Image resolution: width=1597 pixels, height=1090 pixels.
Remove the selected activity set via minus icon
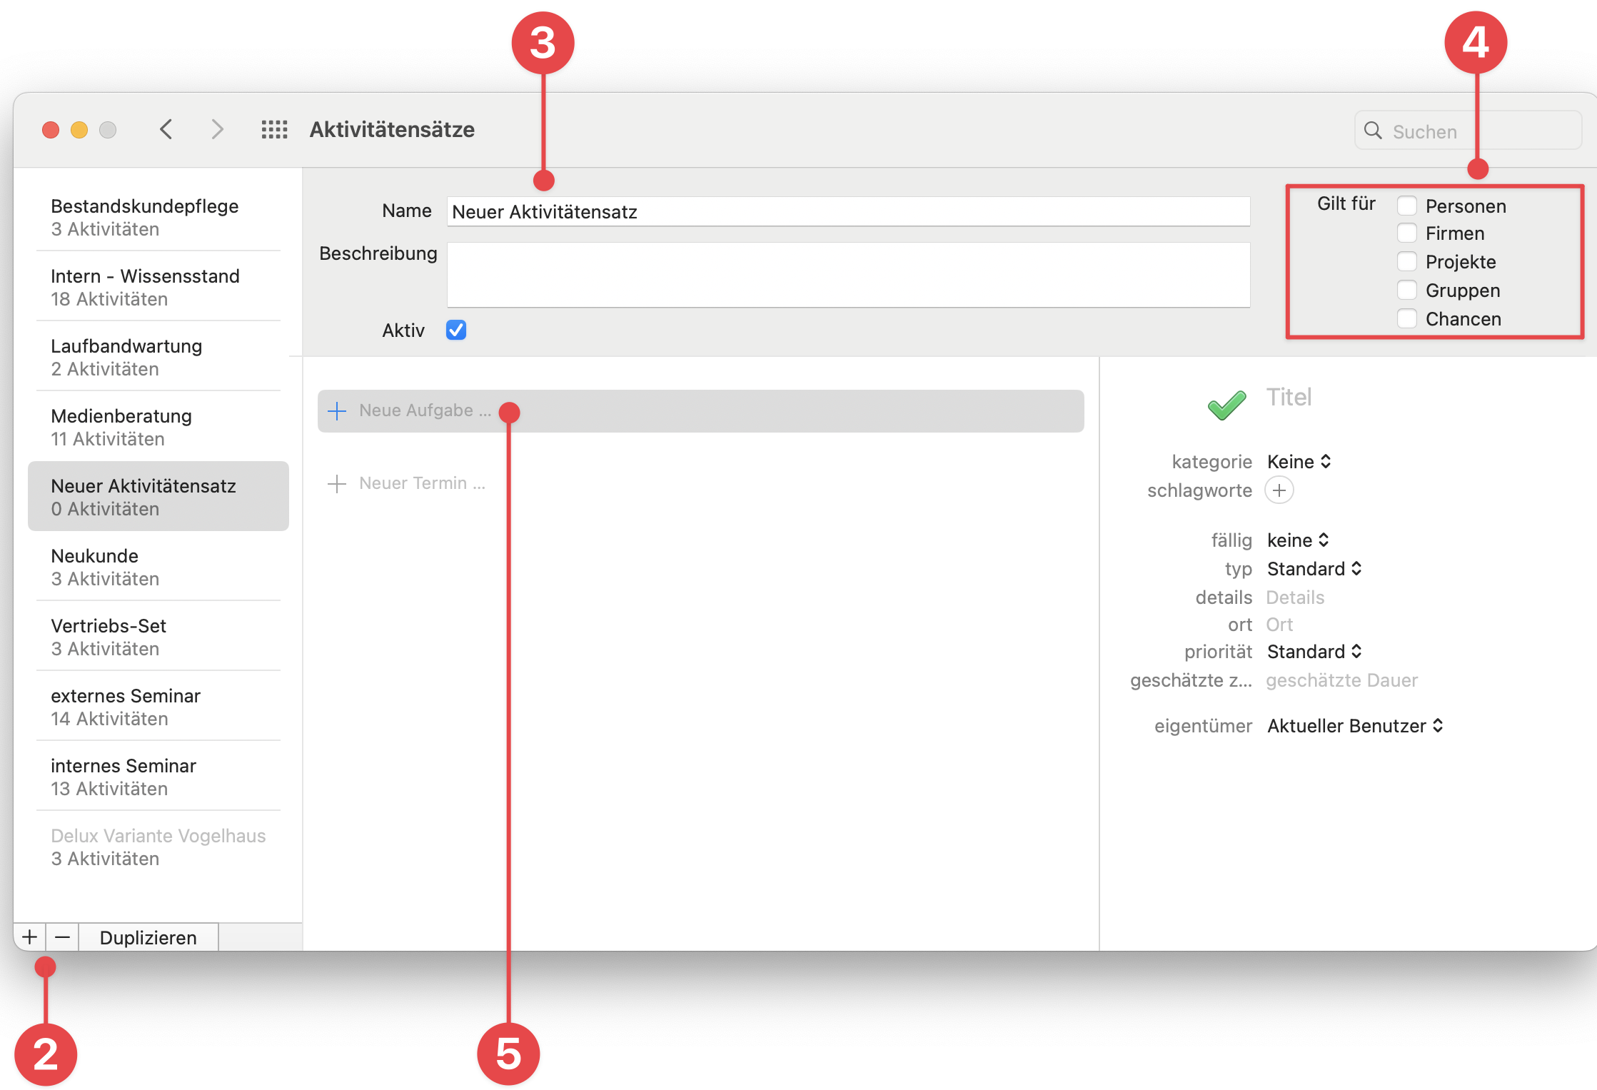coord(61,937)
